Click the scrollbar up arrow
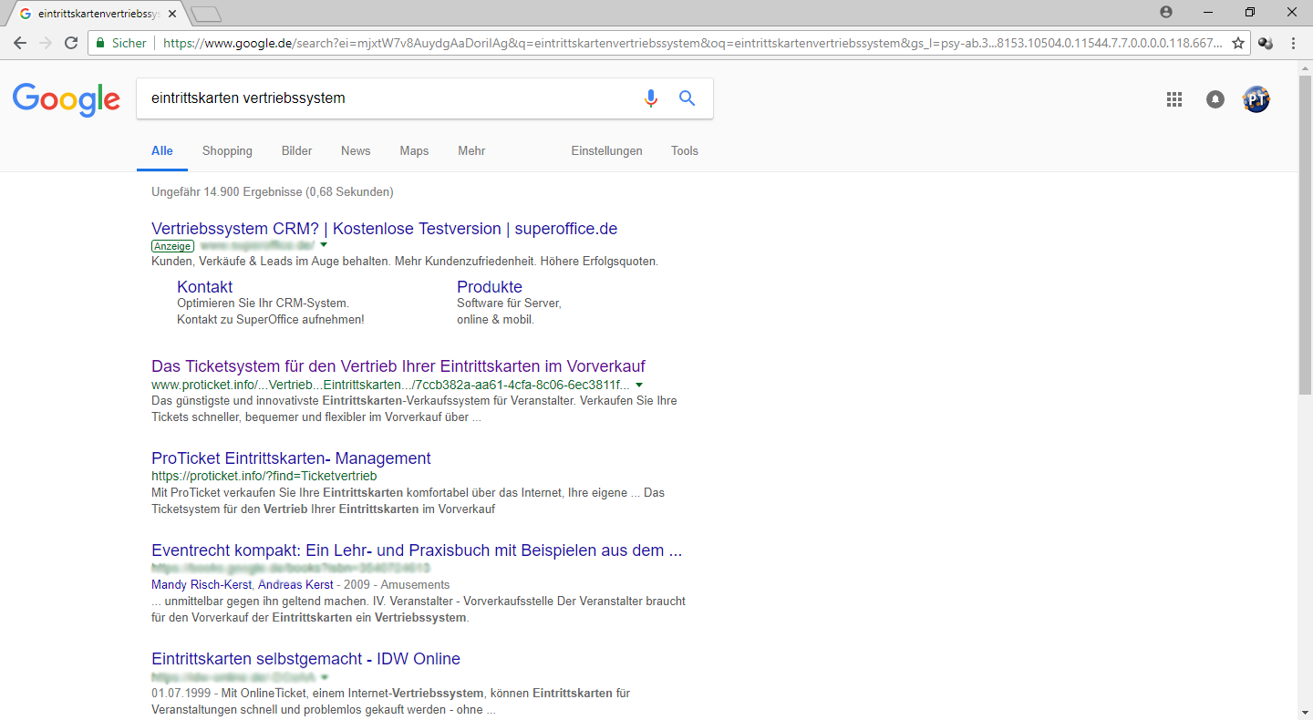 (x=1305, y=67)
